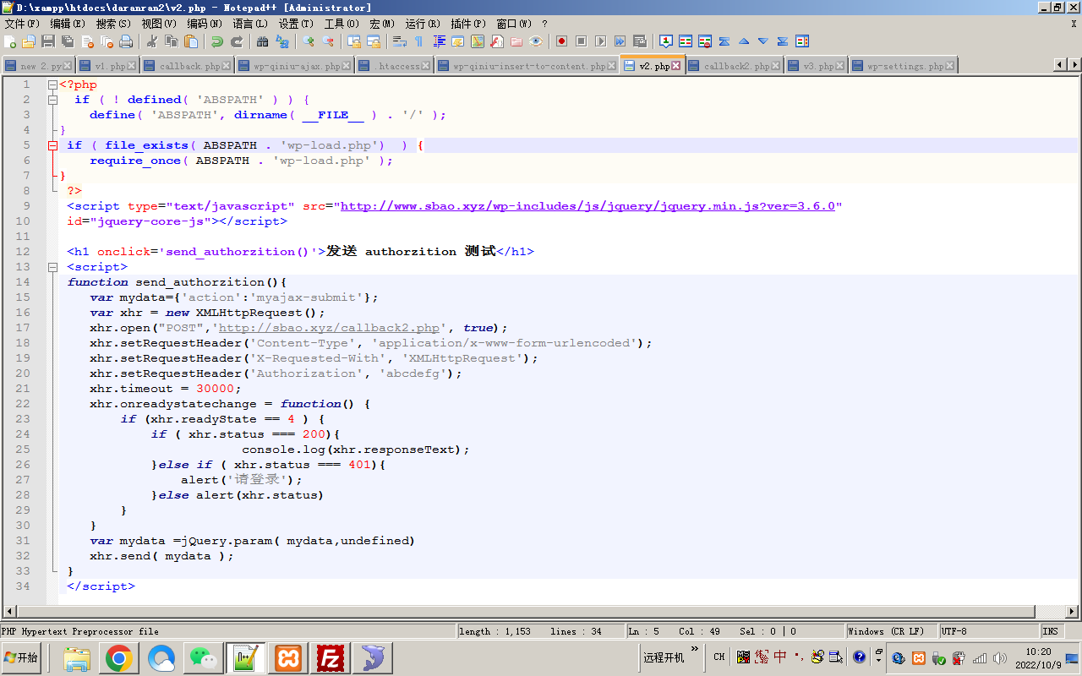Click the Play macro icon
Image resolution: width=1082 pixels, height=676 pixels.
click(x=600, y=41)
